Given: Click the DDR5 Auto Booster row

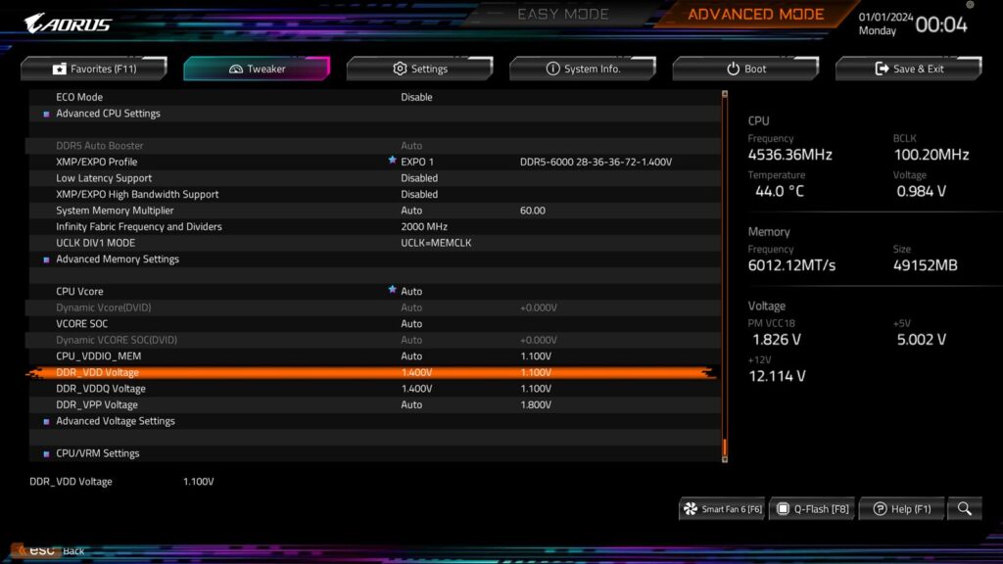Looking at the screenshot, I should [374, 146].
